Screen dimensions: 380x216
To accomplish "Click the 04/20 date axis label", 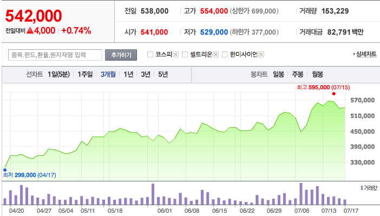I will tap(17, 211).
